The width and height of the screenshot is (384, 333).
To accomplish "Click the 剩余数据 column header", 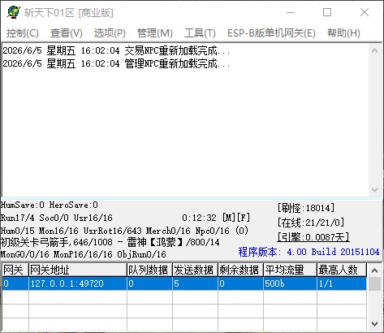I will 240,270.
